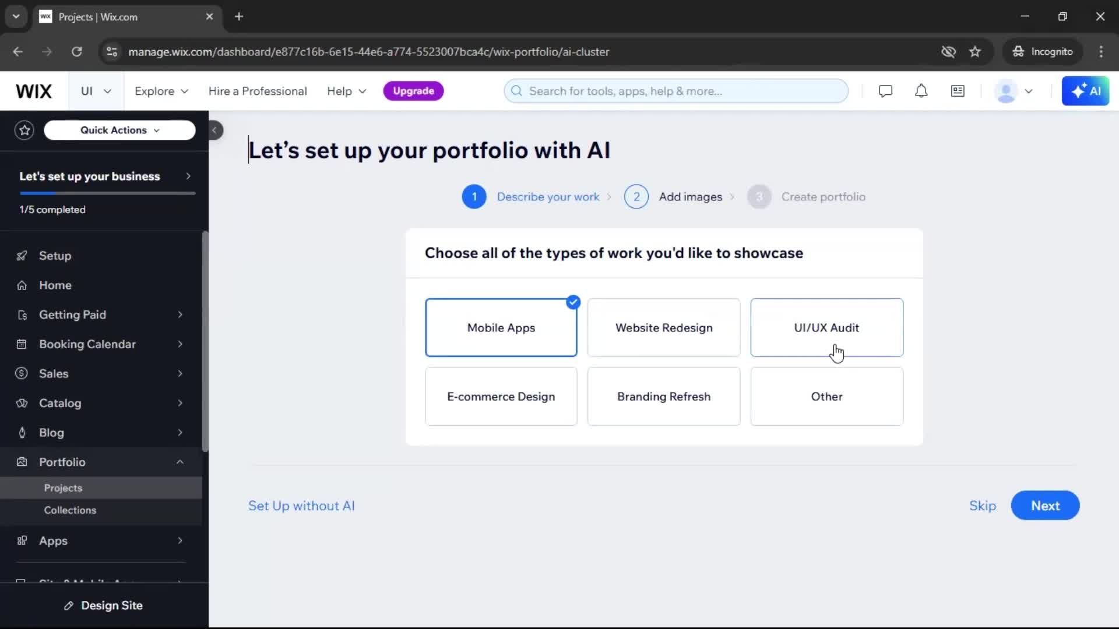The width and height of the screenshot is (1119, 629).
Task: Expand the Apps section arrow
Action: 180,540
